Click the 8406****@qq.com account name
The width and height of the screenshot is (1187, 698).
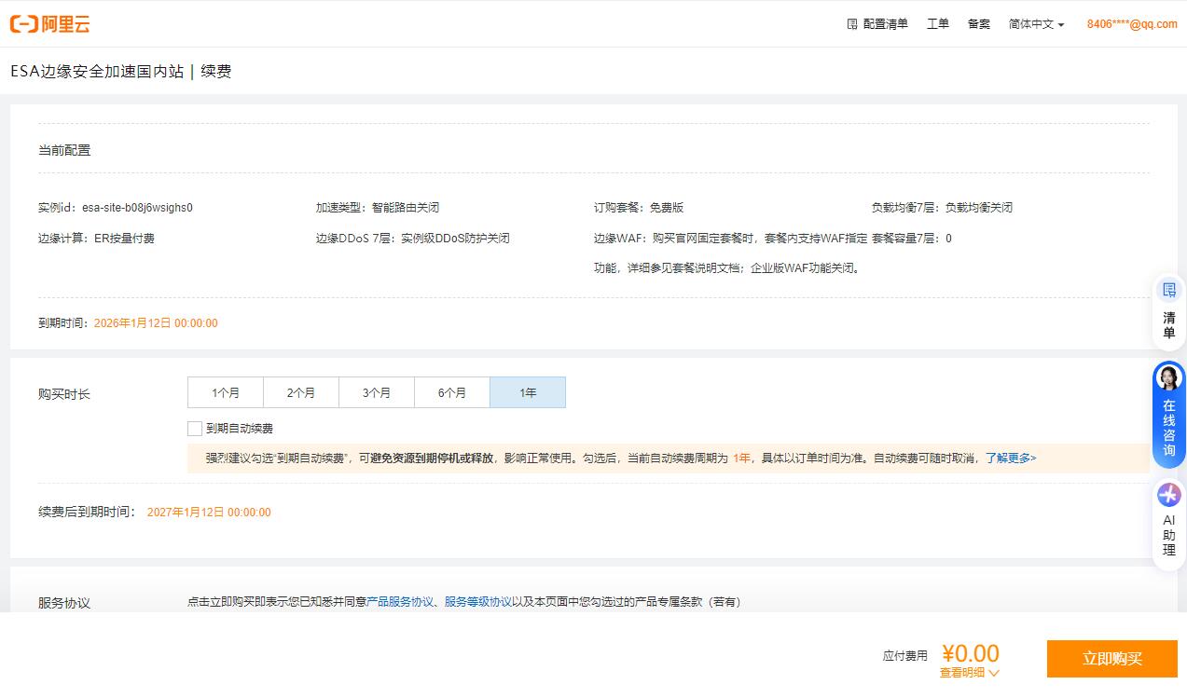[x=1129, y=24]
